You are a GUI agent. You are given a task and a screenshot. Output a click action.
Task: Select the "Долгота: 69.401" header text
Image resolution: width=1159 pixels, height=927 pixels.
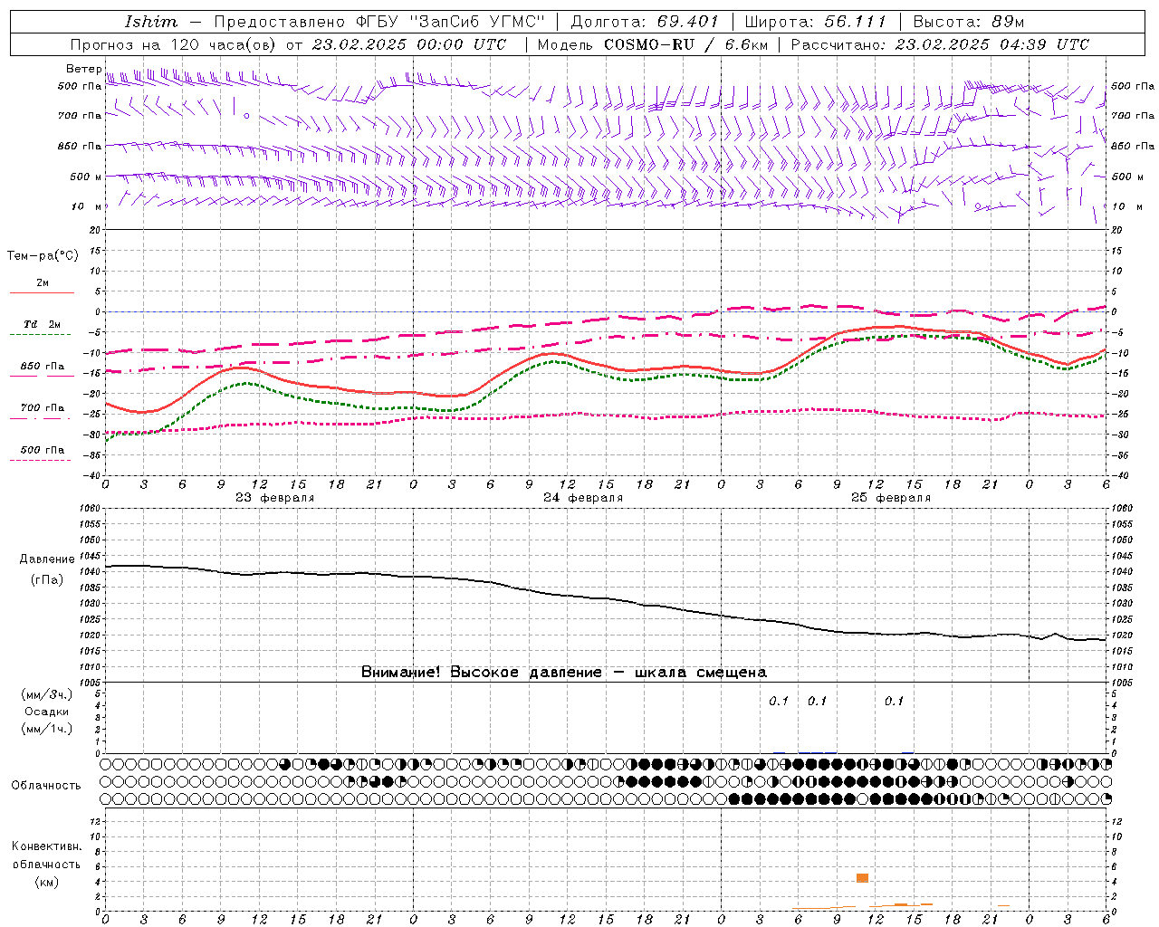coord(645,22)
